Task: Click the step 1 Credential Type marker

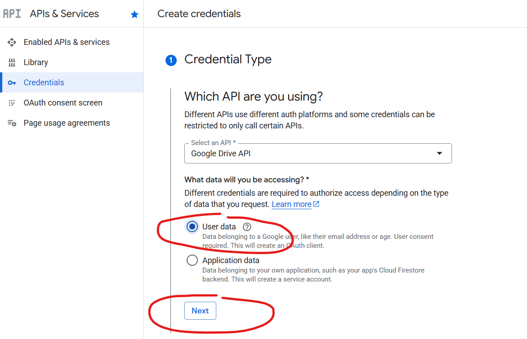Action: [171, 60]
